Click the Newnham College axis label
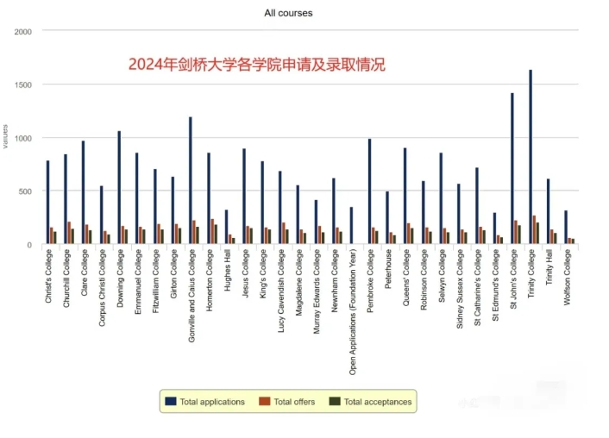Viewport: 609px width, 438px height. [x=335, y=281]
